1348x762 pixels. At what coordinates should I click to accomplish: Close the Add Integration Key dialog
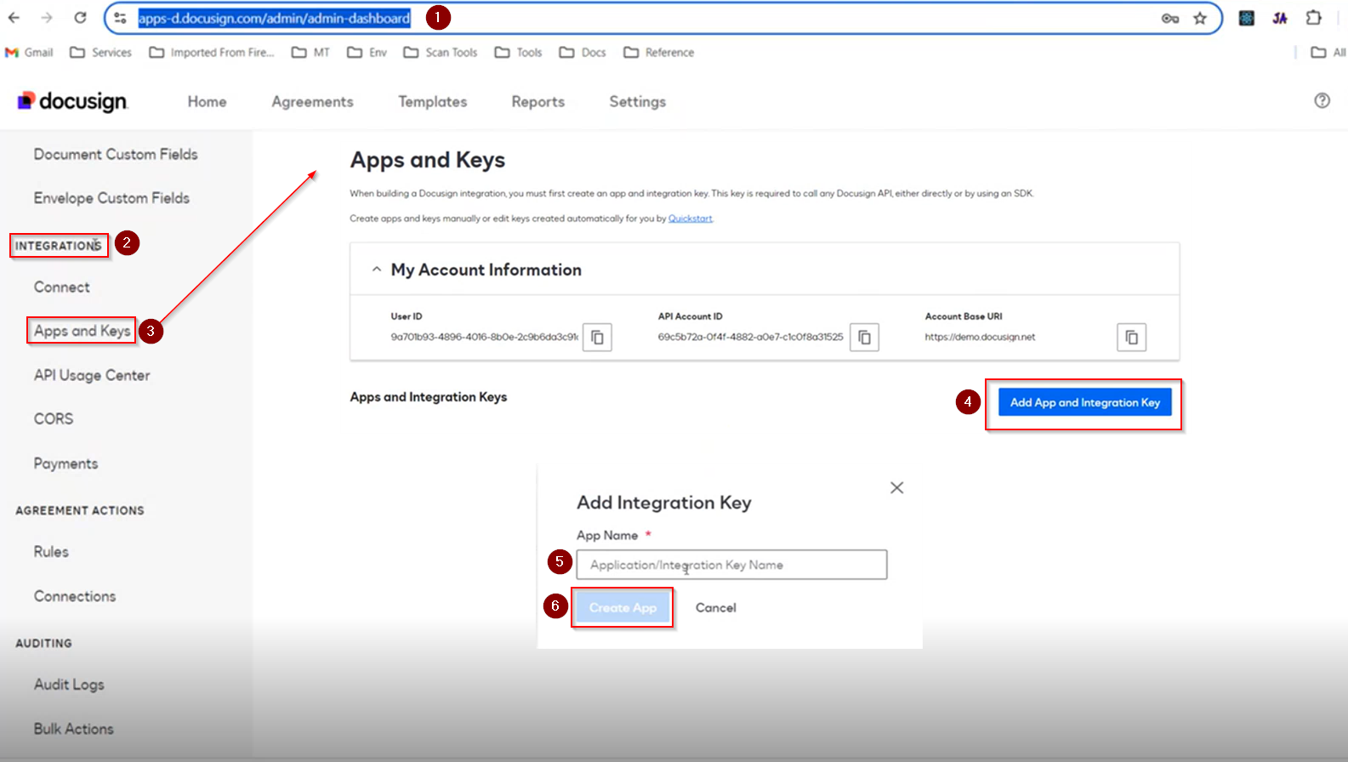pyautogui.click(x=896, y=487)
